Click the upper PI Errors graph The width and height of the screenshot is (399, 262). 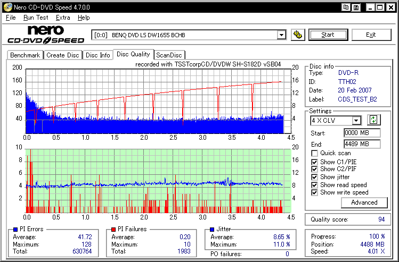(x=158, y=101)
